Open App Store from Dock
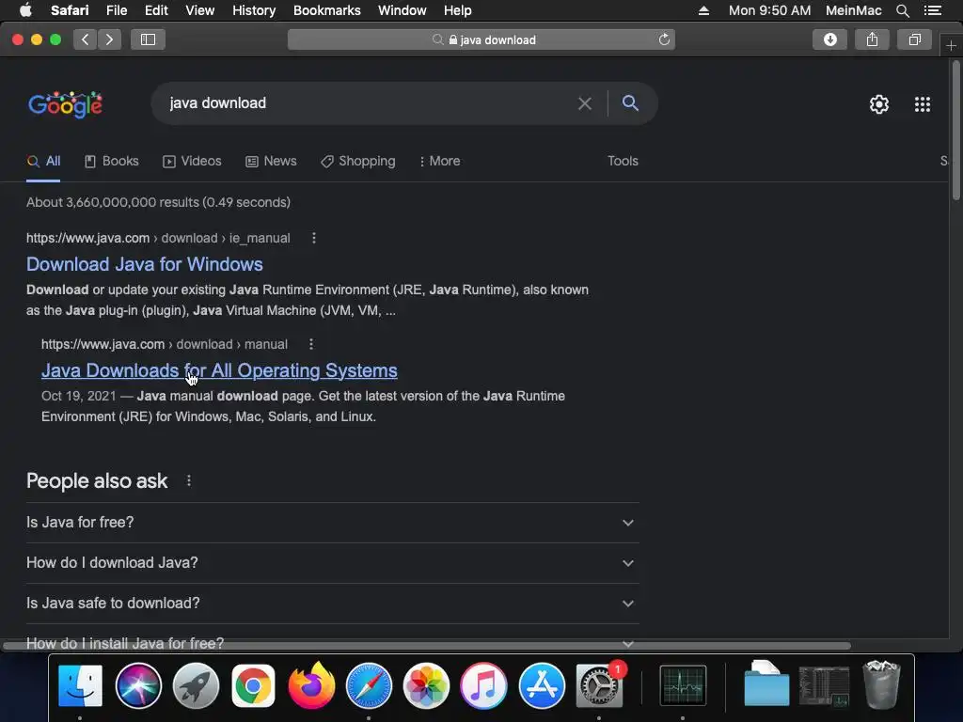Viewport: 963px width, 722px height. pyautogui.click(x=542, y=685)
